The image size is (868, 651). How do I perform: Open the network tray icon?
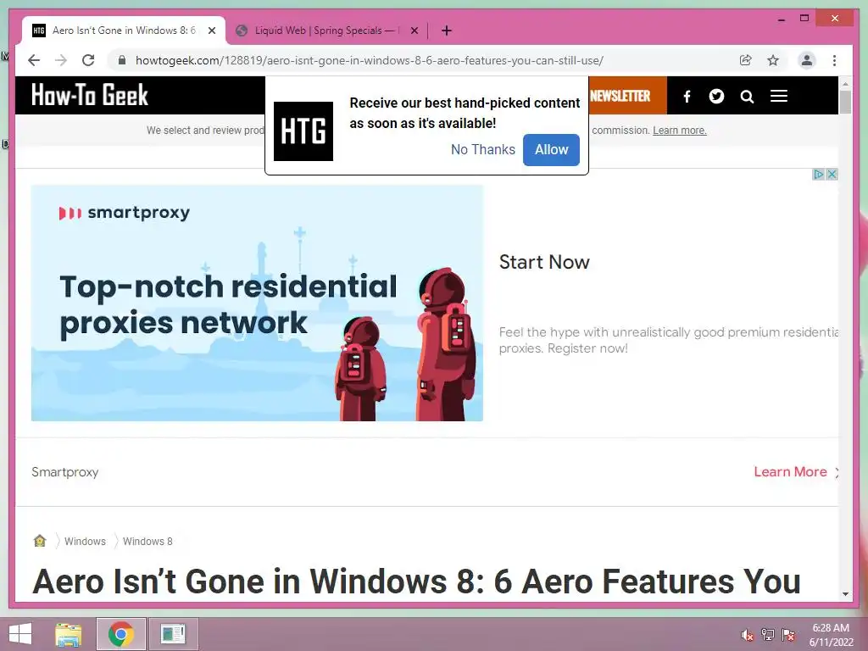[x=768, y=635]
